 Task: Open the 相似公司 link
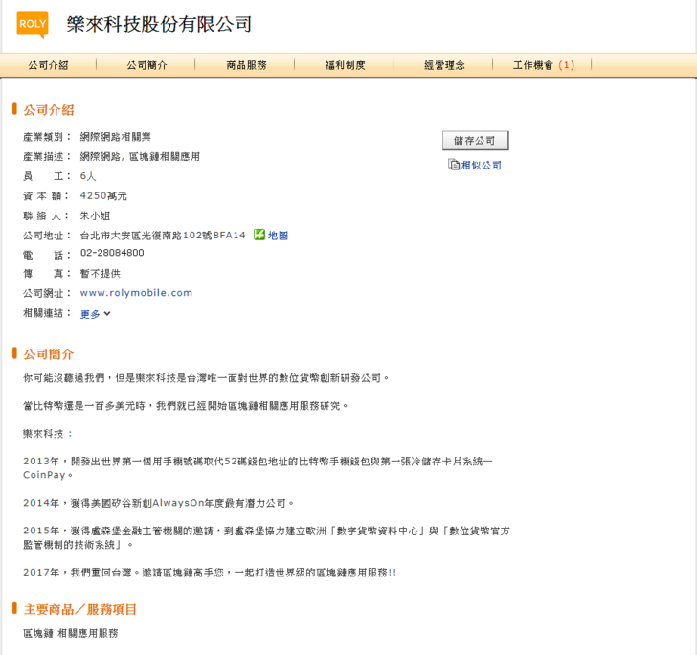(x=481, y=166)
